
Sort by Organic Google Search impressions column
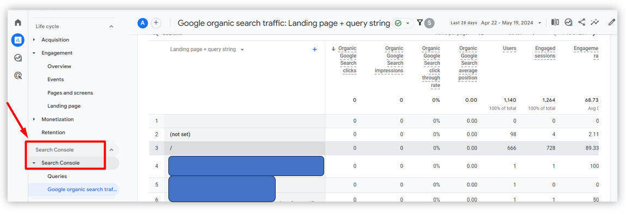389,59
